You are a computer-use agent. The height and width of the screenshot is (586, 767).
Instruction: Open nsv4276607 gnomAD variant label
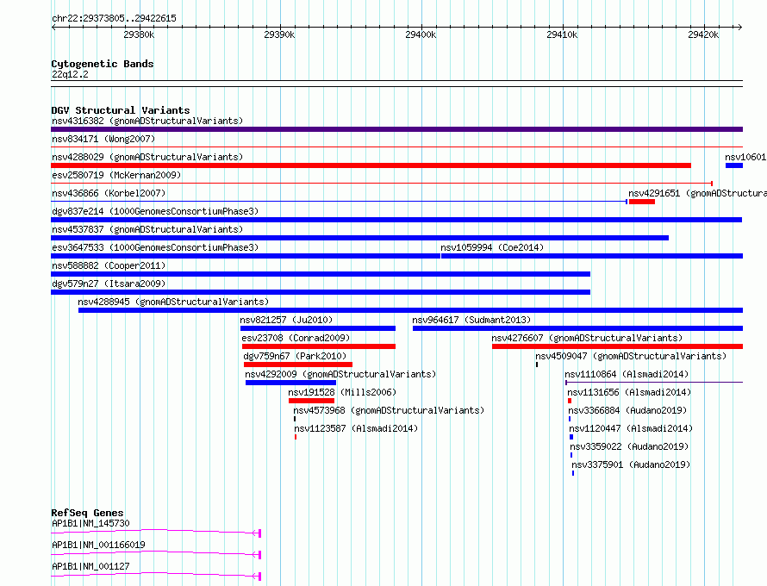(x=587, y=338)
